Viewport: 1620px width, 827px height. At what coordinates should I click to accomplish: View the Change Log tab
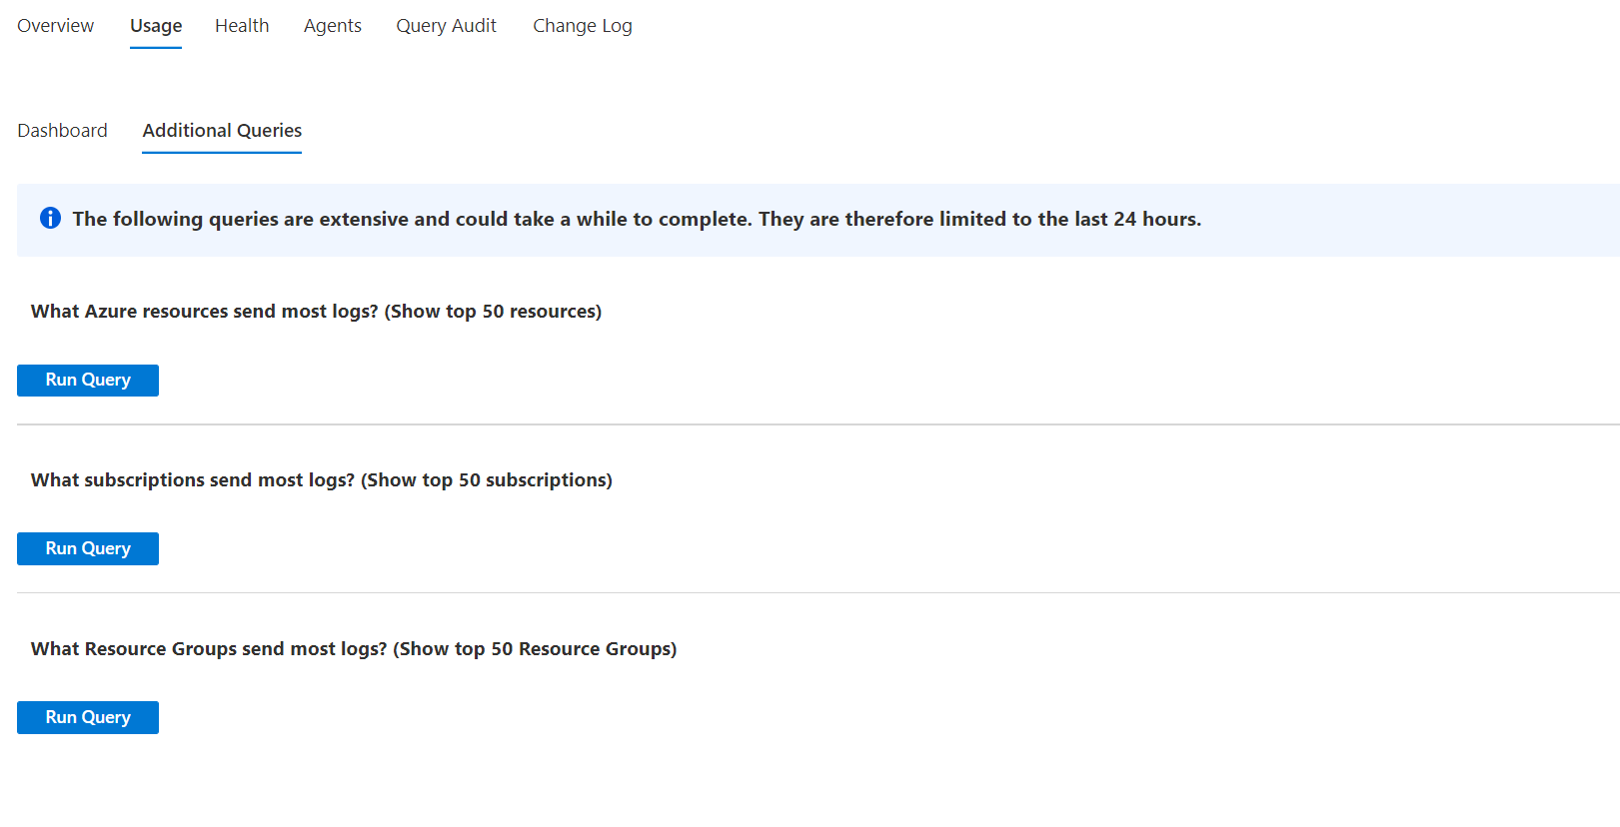tap(583, 26)
